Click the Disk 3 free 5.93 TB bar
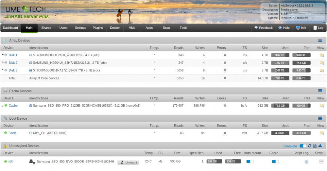Screen dimensions: 327x171 coord(301,71)
